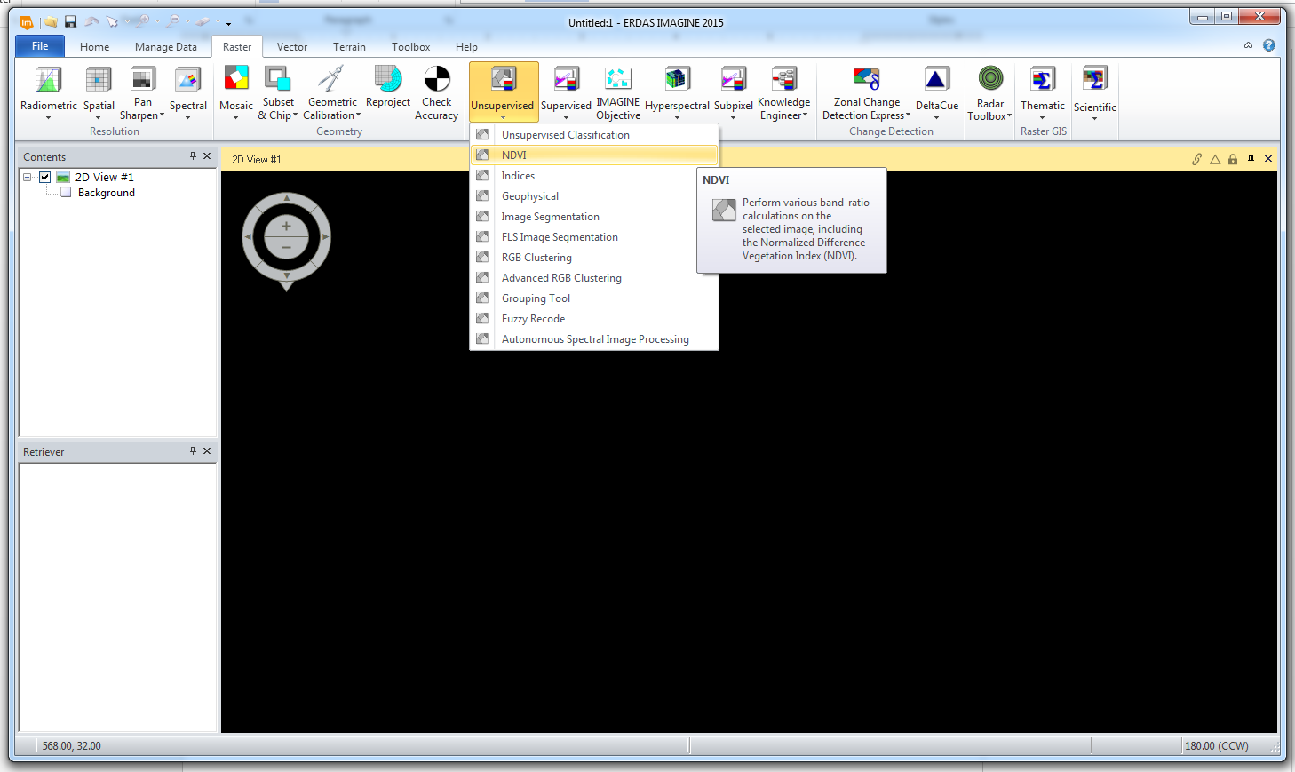Select the pointer arrow tool in quick access toolbar

tap(112, 22)
